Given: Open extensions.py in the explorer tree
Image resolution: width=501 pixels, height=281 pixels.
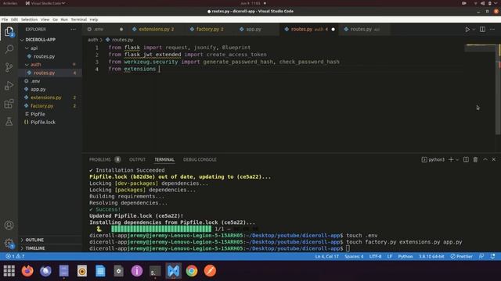Looking at the screenshot, I should 46,98.
